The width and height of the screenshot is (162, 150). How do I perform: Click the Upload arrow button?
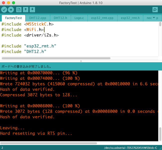point(11,10)
